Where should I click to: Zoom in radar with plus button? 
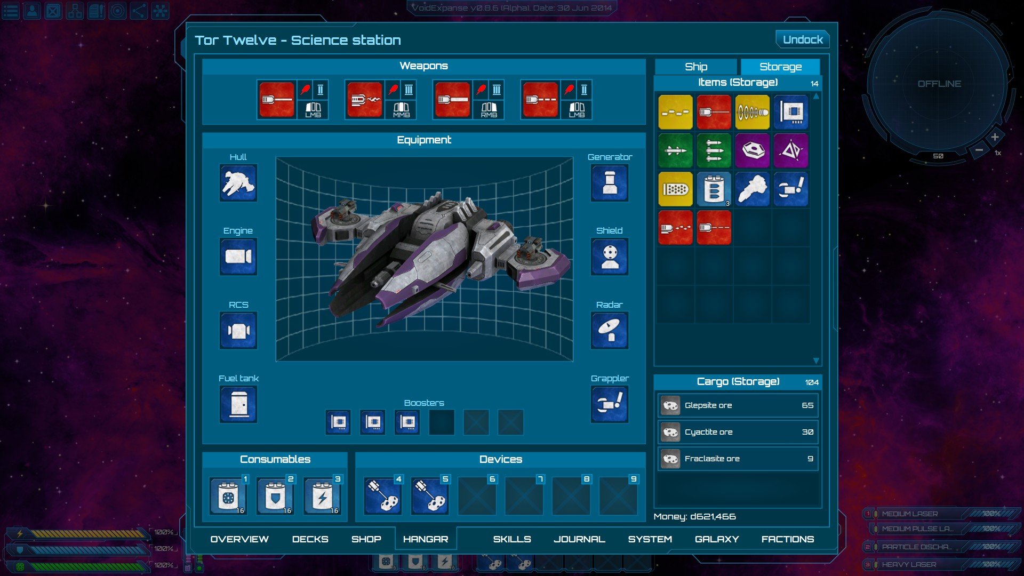click(x=995, y=137)
